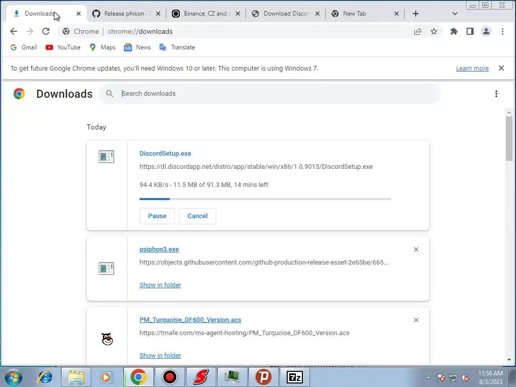Click the DiscordSetup download progress bar
516x387 pixels.
point(265,199)
